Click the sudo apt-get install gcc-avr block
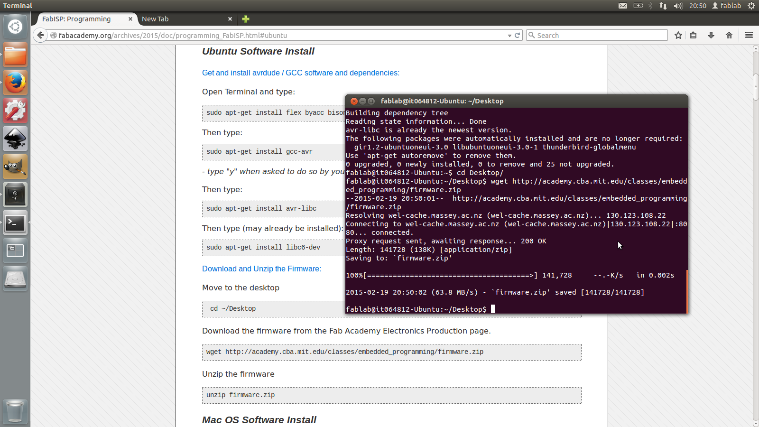Screen dimensions: 759x427 pyautogui.click(x=274, y=152)
